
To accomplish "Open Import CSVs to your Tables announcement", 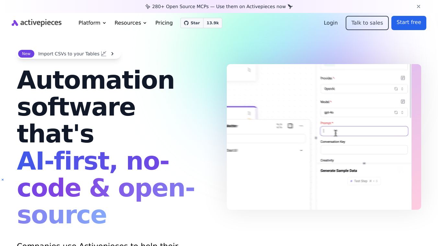I will click(x=69, y=54).
